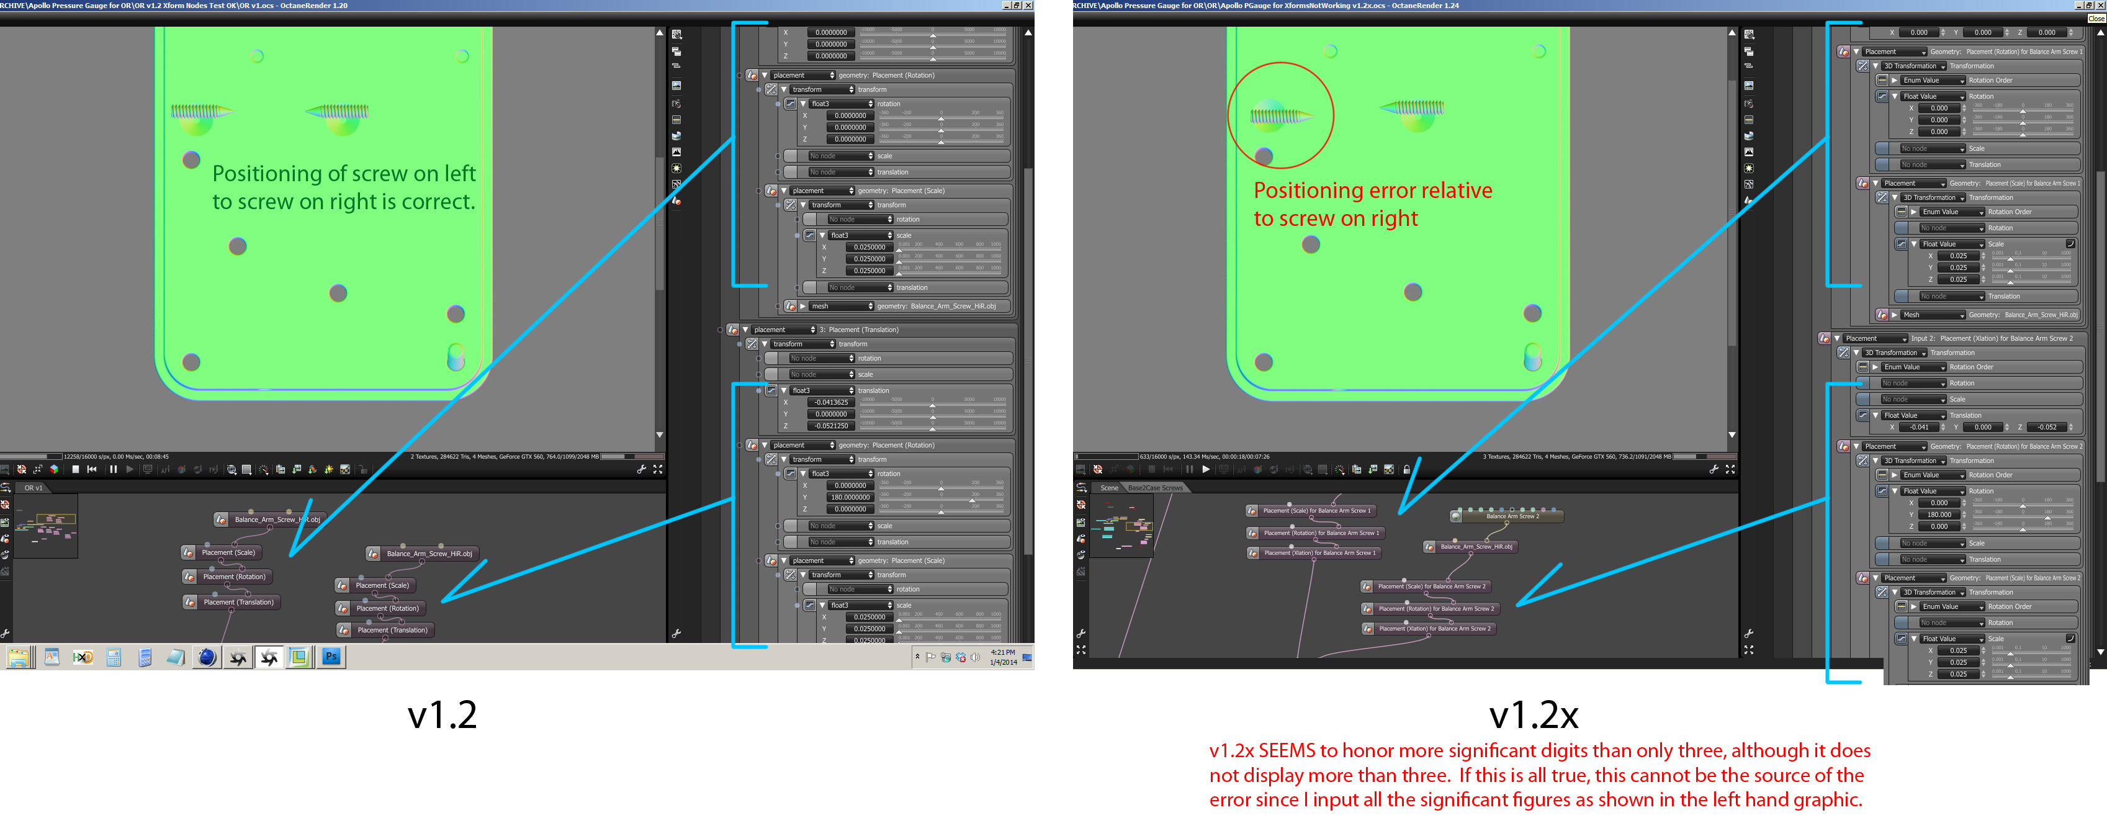Open 3D Transformation dropdown at top right
2107x836 pixels.
(x=1914, y=66)
